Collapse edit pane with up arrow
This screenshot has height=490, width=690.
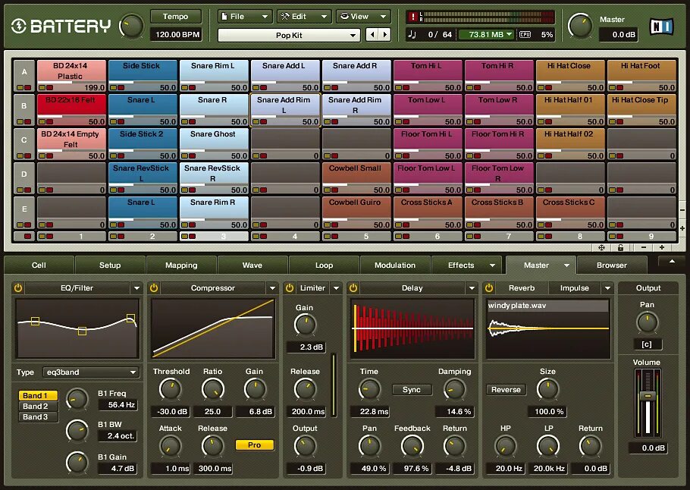coord(672,262)
